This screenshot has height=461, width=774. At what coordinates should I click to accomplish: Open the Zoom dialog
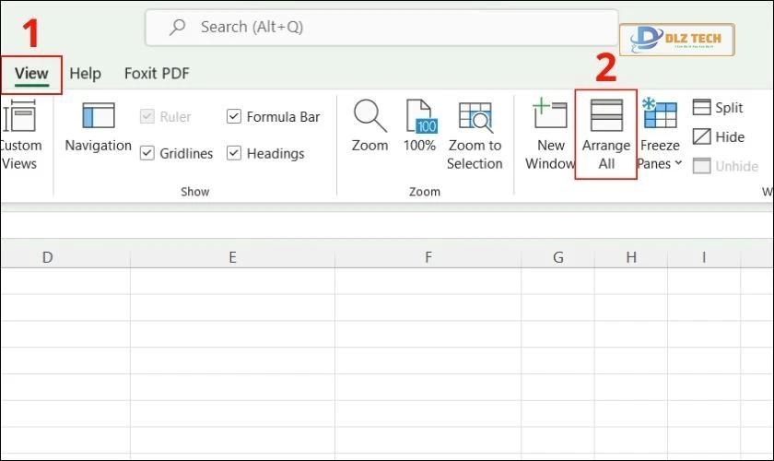369,126
